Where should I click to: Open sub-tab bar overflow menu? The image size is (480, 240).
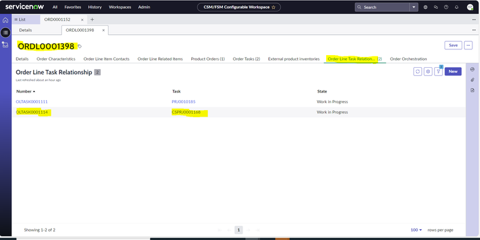point(474,30)
